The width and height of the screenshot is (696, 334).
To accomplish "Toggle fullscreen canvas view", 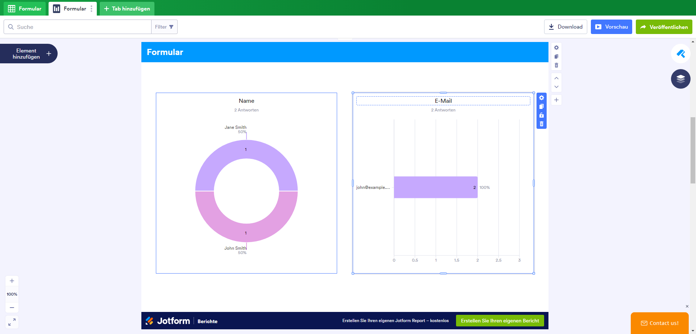I will 12,322.
